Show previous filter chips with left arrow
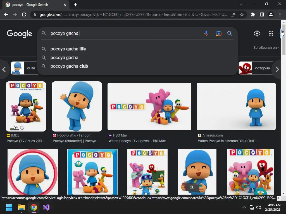The image size is (286, 214). tap(4, 69)
